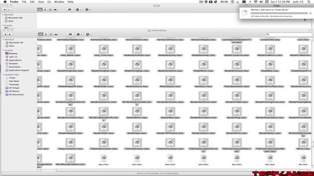314x176 pixels.
Task: Open the View menu
Action: pyautogui.click(x=41, y=2)
